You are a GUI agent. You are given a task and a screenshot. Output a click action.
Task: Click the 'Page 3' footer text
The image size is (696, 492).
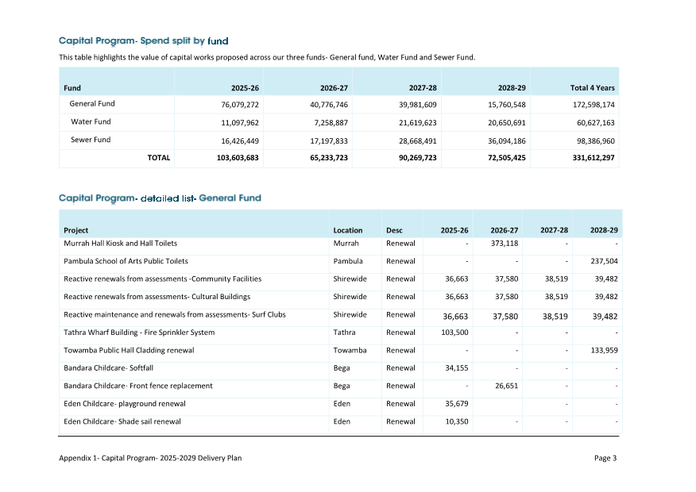[x=605, y=458]
